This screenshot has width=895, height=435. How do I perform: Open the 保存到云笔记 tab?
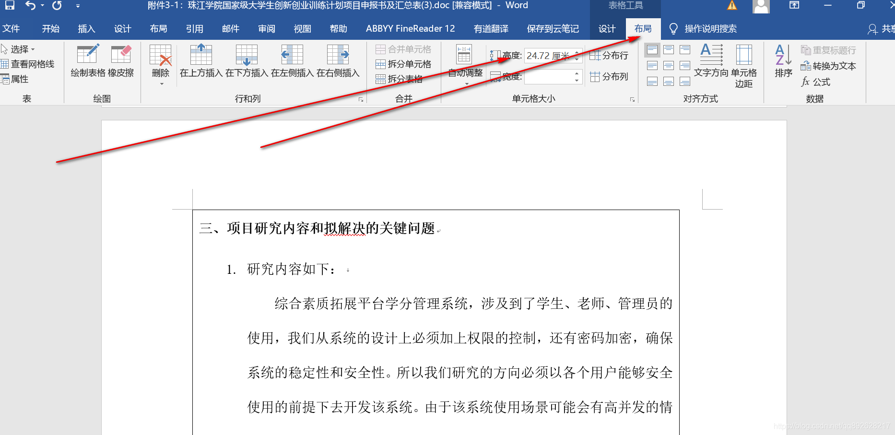tap(553, 29)
